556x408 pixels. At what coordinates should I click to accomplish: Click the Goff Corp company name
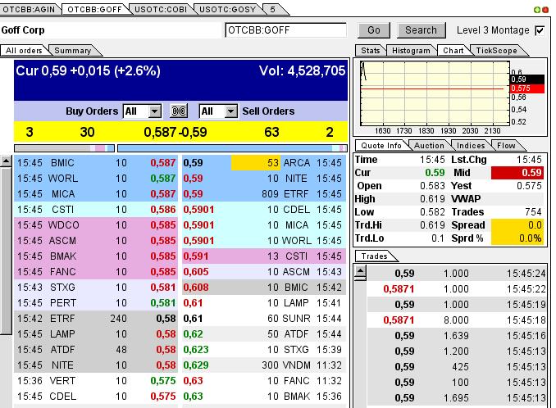23,30
